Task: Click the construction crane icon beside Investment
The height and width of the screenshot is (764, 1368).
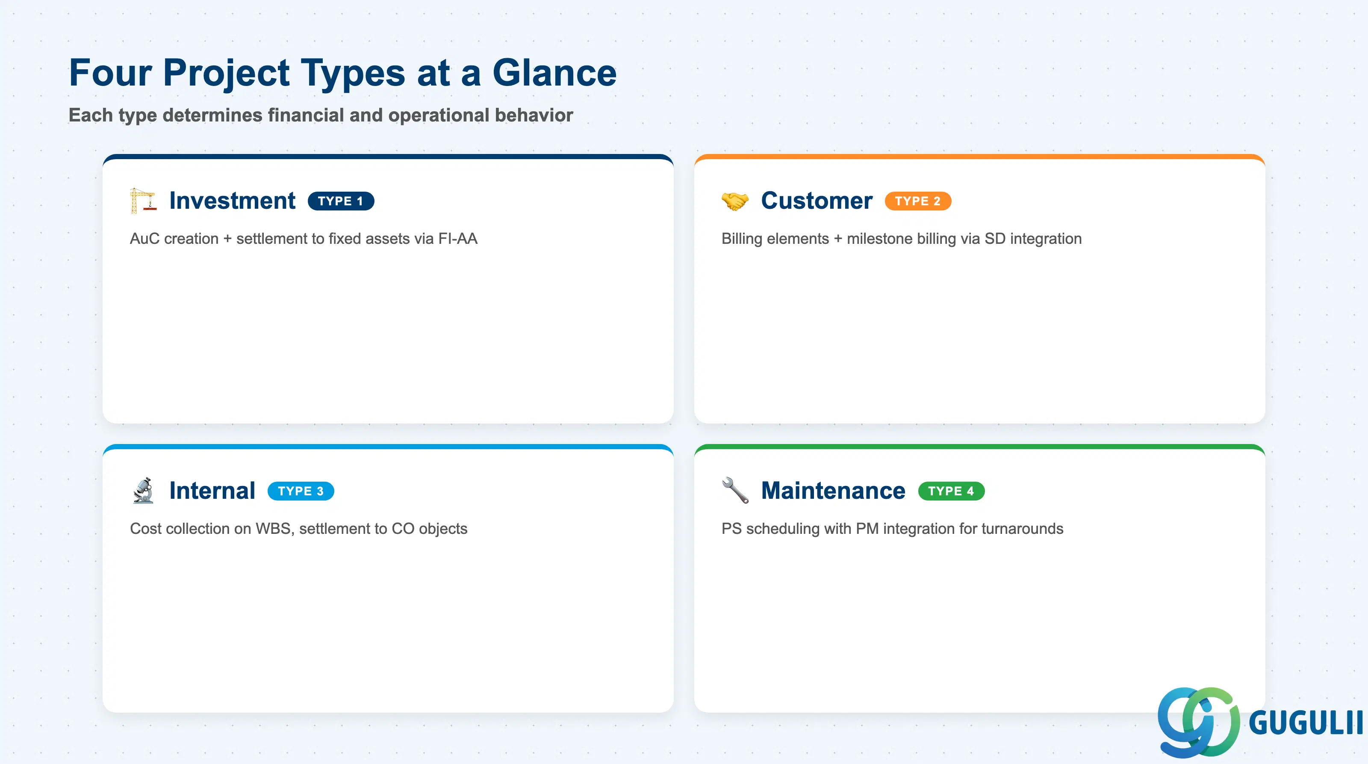Action: [x=143, y=201]
